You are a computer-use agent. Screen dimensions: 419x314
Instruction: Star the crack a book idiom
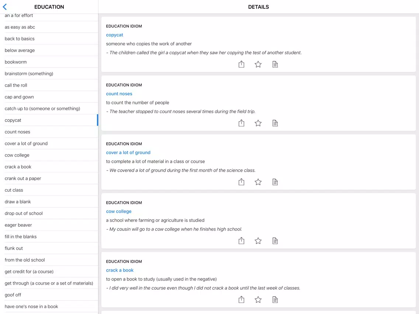click(258, 300)
